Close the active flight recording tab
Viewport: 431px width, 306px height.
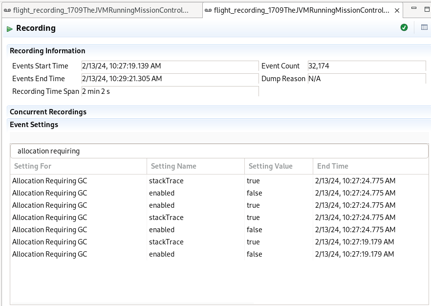tap(396, 10)
